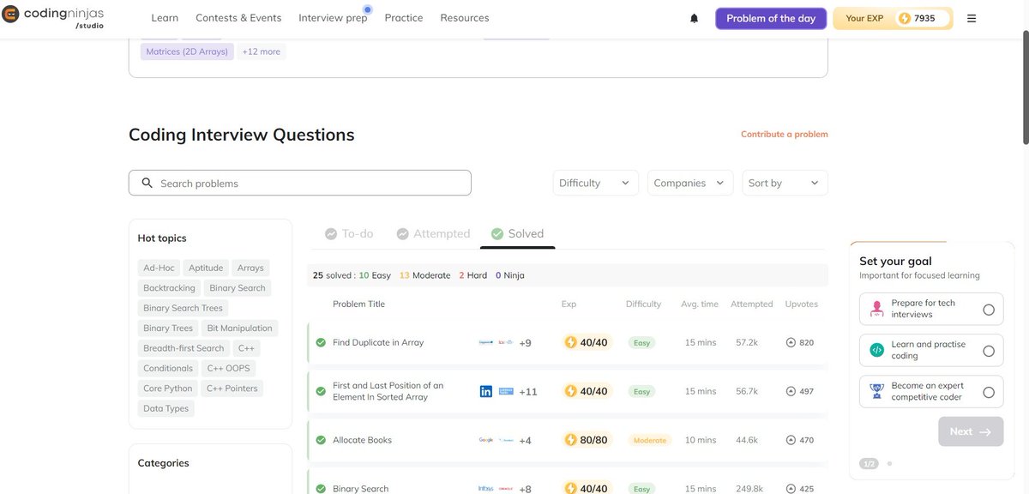The image size is (1029, 494).
Task: Select Learn and practise coding radio
Action: point(989,351)
